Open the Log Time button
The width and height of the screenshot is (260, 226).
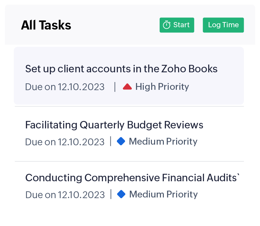[223, 25]
